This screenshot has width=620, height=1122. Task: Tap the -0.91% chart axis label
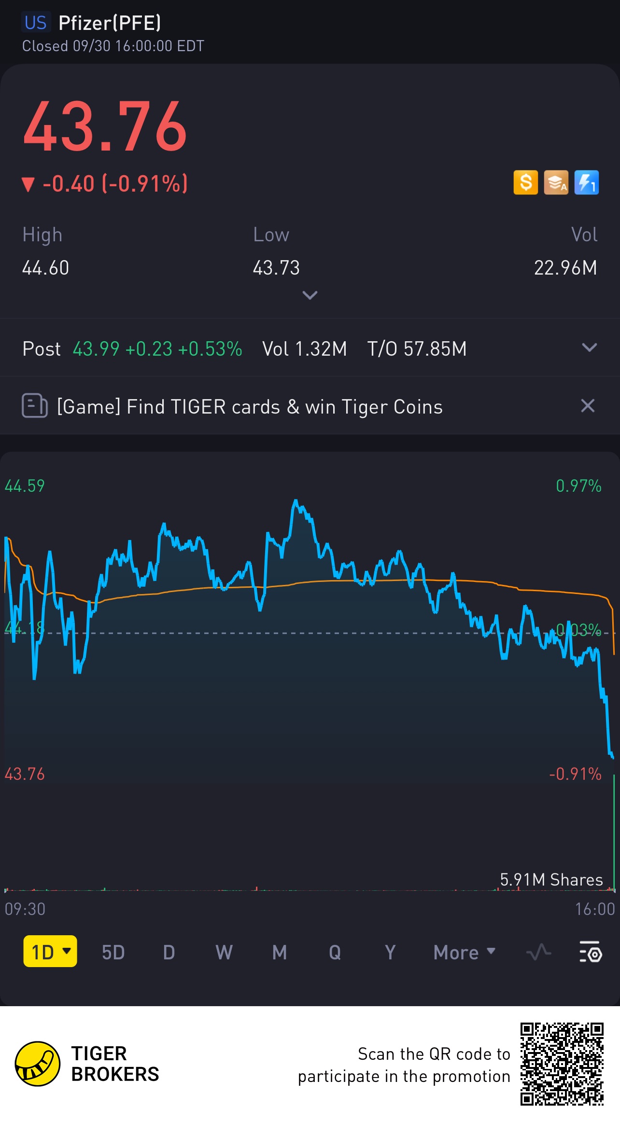click(575, 774)
